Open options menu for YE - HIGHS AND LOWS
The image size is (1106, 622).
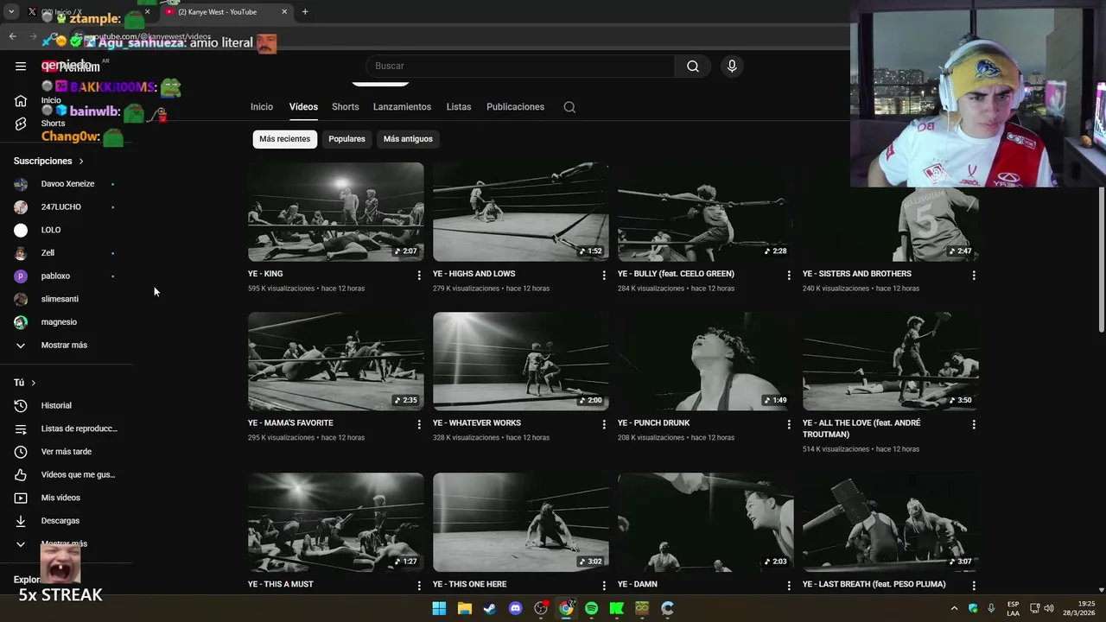point(604,275)
